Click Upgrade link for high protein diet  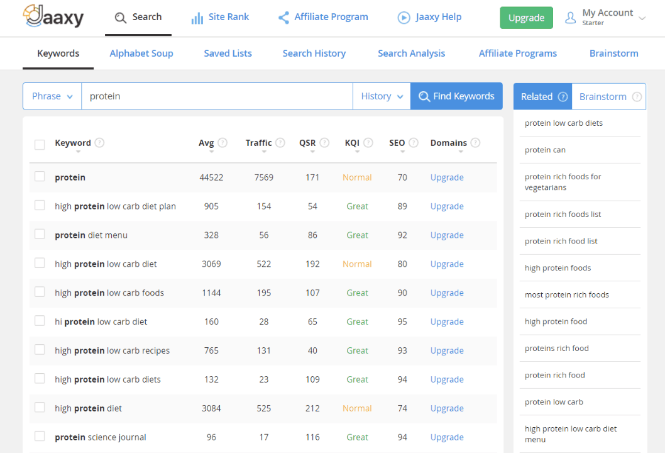[447, 408]
